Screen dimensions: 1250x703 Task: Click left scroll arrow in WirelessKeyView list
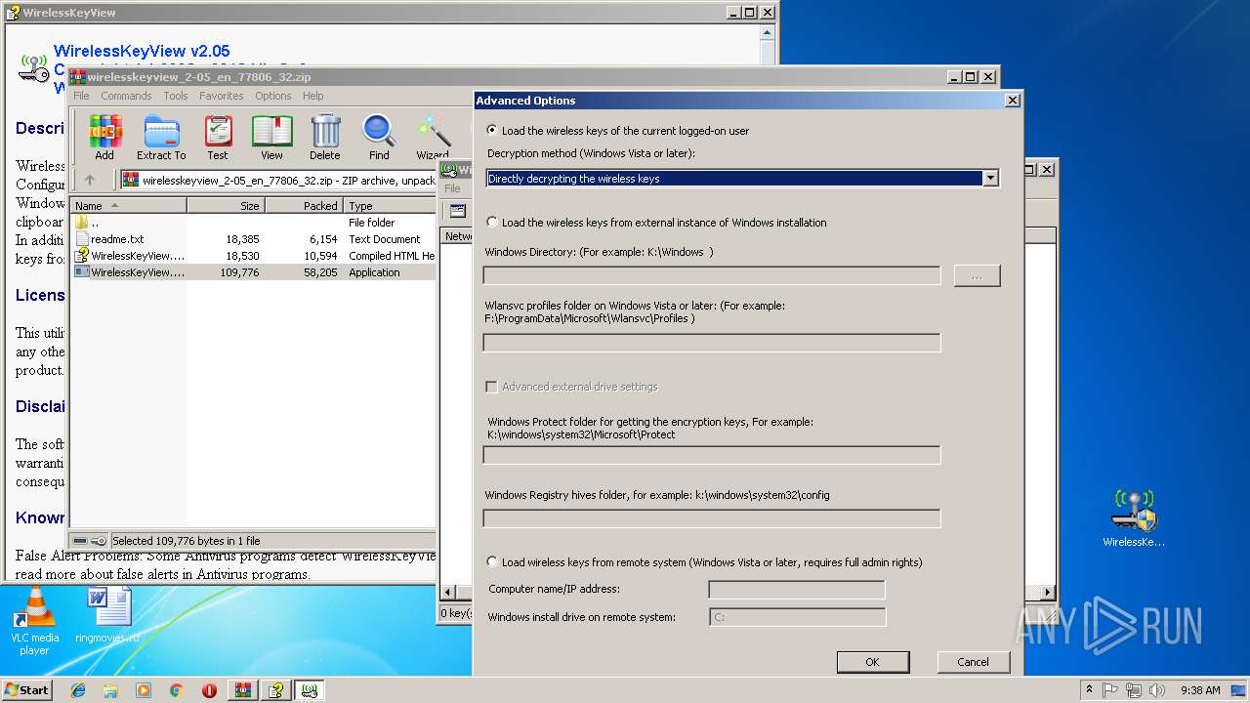(x=449, y=592)
